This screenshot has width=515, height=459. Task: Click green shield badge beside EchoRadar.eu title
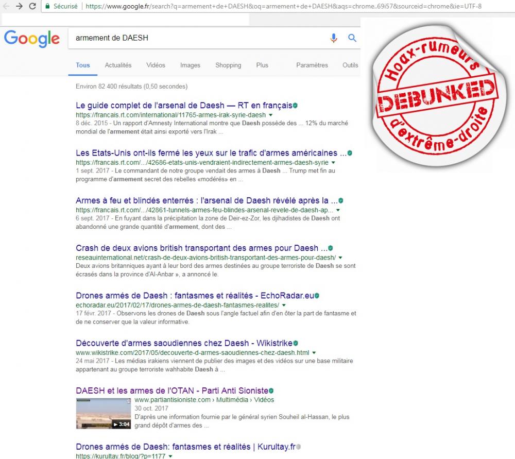[x=317, y=296]
